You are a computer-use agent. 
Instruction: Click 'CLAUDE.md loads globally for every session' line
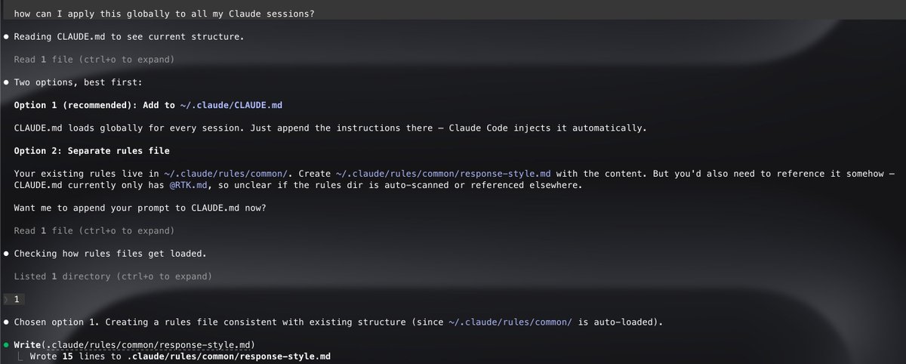(330, 128)
